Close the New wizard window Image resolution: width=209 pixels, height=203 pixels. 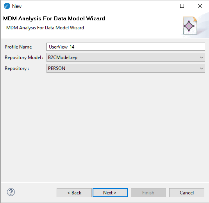[200, 6]
